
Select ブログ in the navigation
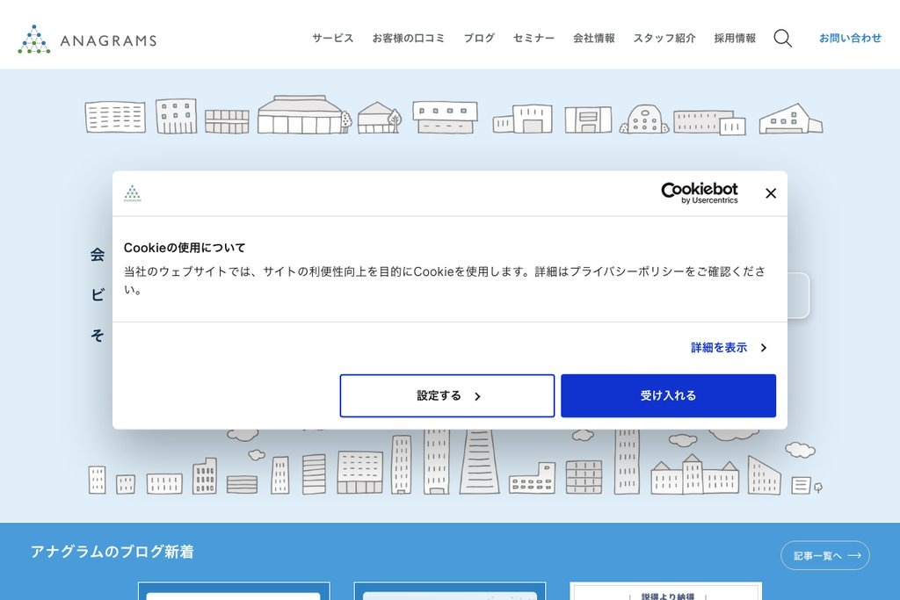[x=478, y=39]
